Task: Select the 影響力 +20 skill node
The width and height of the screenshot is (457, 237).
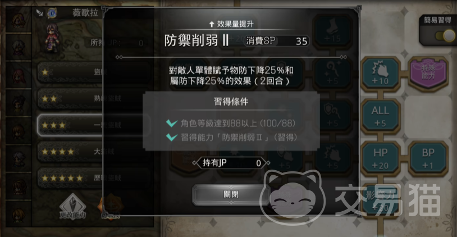Action: coord(380,200)
